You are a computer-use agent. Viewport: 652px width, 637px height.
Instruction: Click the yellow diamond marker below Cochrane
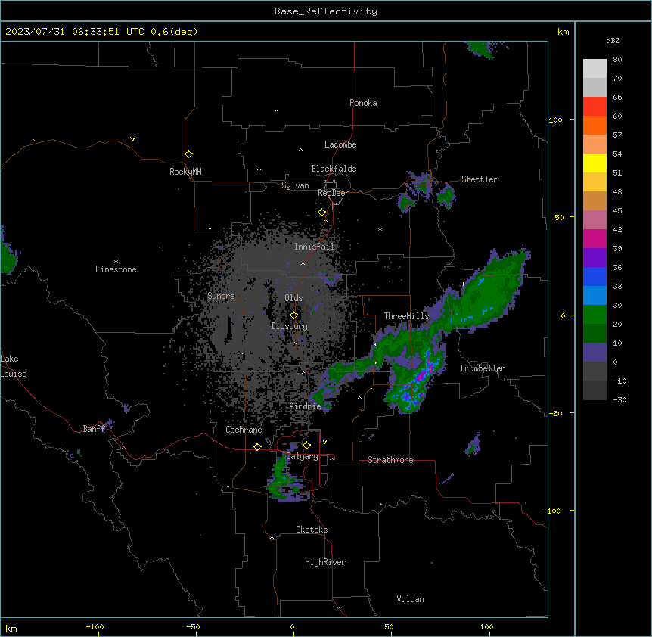click(257, 446)
